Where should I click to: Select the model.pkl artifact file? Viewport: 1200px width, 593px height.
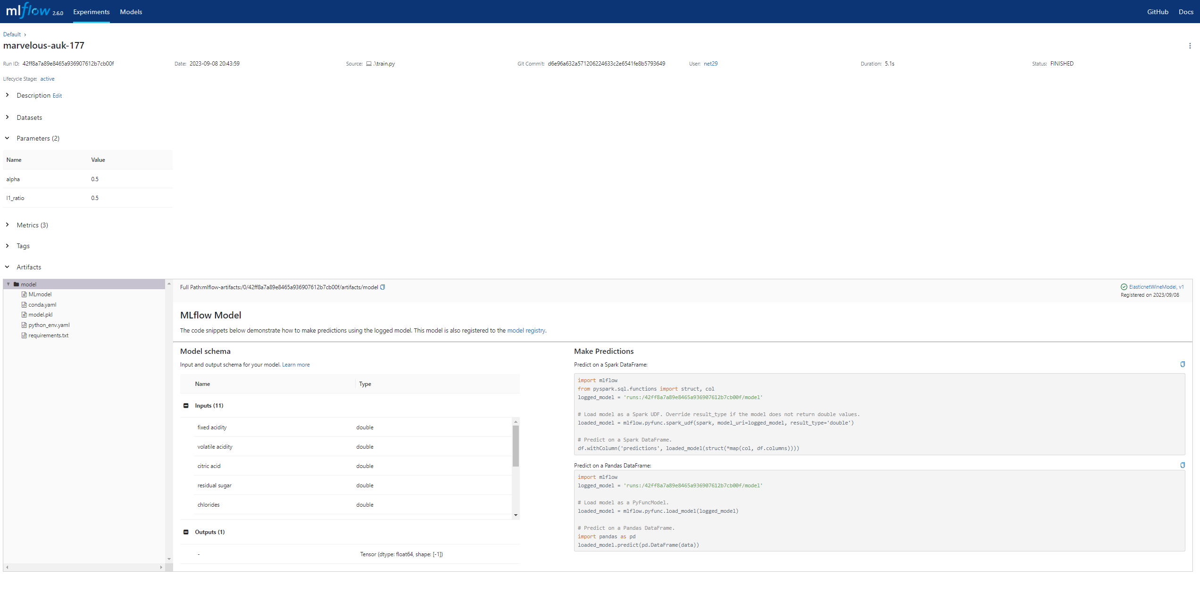[40, 315]
